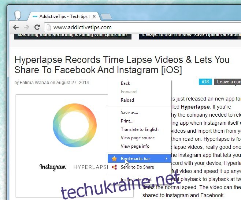Choose Send to Do Share
The height and width of the screenshot is (200, 241).
pos(140,167)
